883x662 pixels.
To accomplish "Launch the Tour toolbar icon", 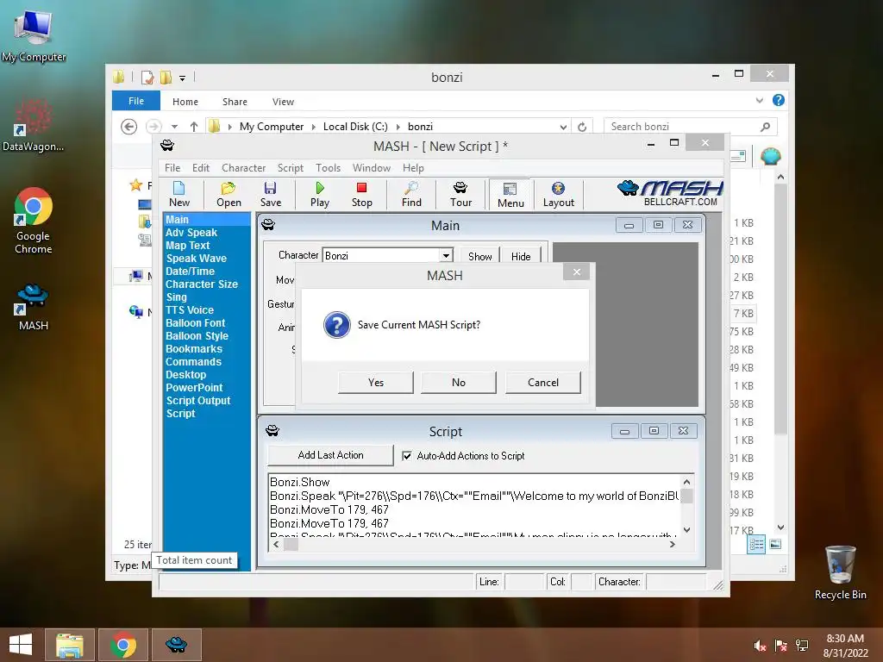I will [460, 194].
